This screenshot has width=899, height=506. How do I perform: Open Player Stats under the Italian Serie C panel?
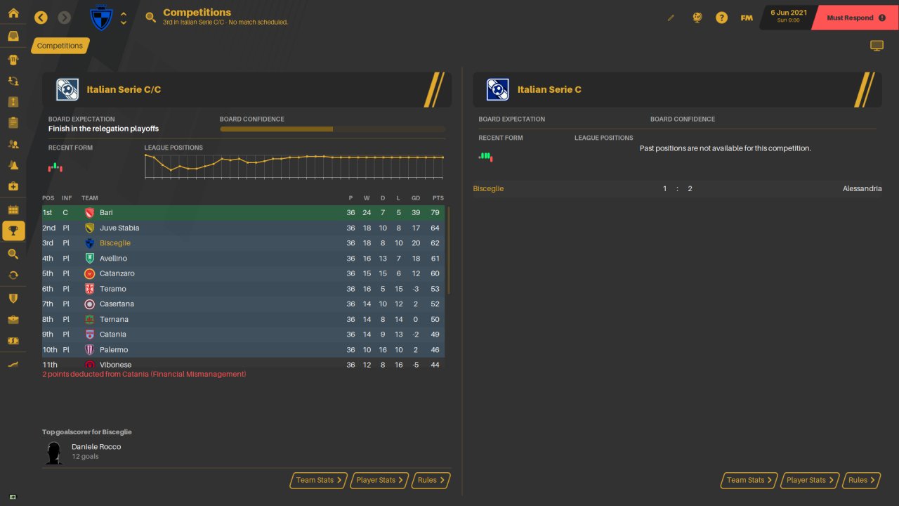coord(811,480)
